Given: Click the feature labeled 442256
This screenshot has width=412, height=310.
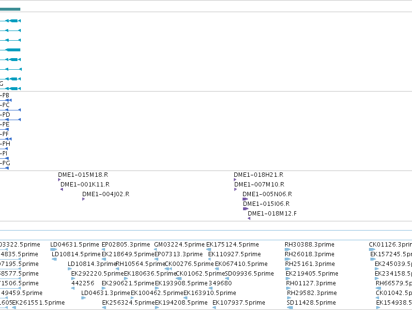Looking at the screenshot, I should pyautogui.click(x=83, y=283).
